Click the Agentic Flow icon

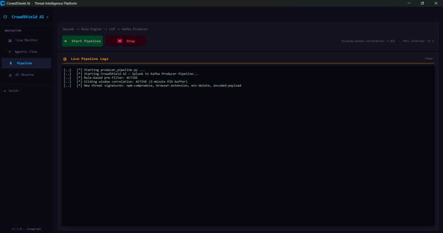10,52
